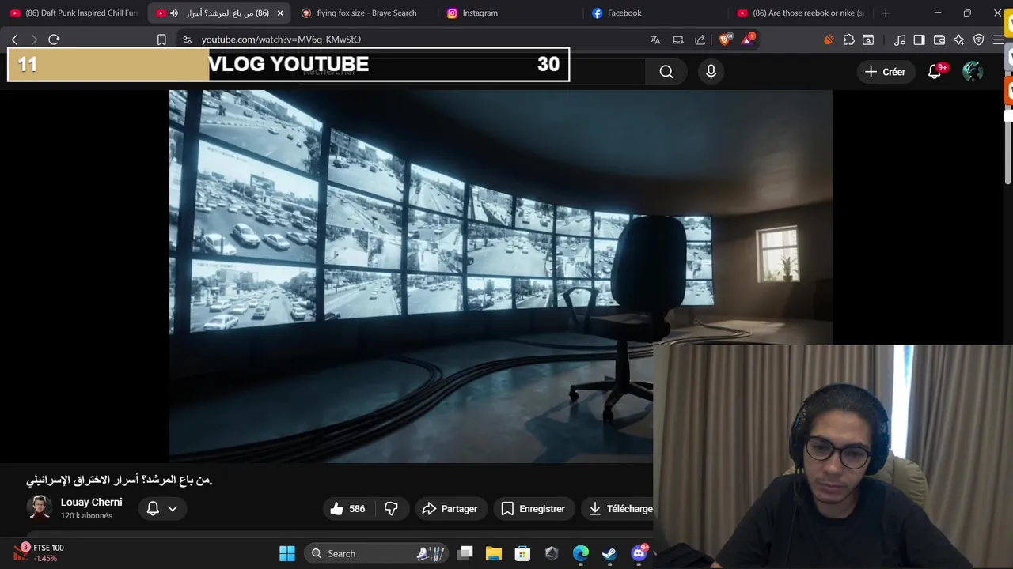Open YouTube notifications bell with 9+ badge
The height and width of the screenshot is (569, 1013).
[x=935, y=72]
